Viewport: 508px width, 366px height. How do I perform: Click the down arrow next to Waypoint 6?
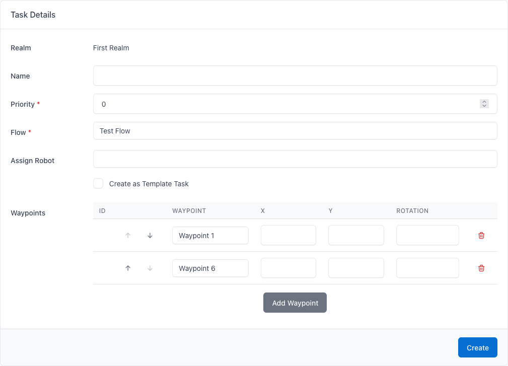coord(150,268)
